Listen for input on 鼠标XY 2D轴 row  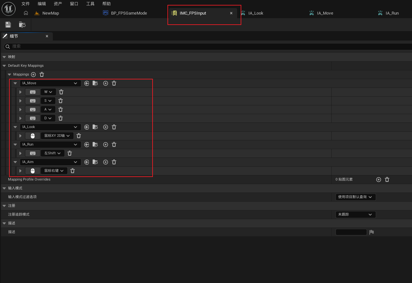pos(33,136)
